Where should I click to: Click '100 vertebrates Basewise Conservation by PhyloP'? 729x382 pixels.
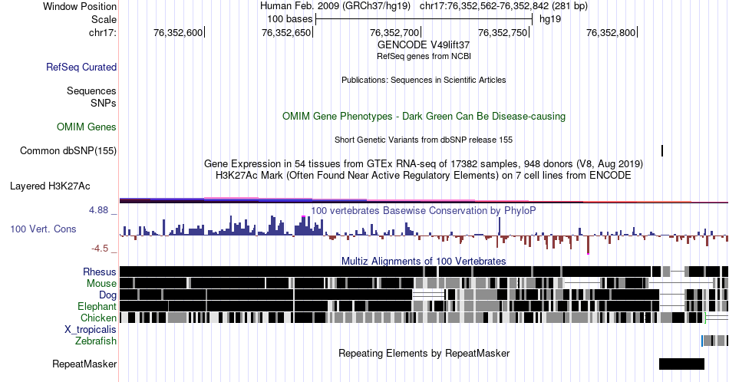coord(424,210)
